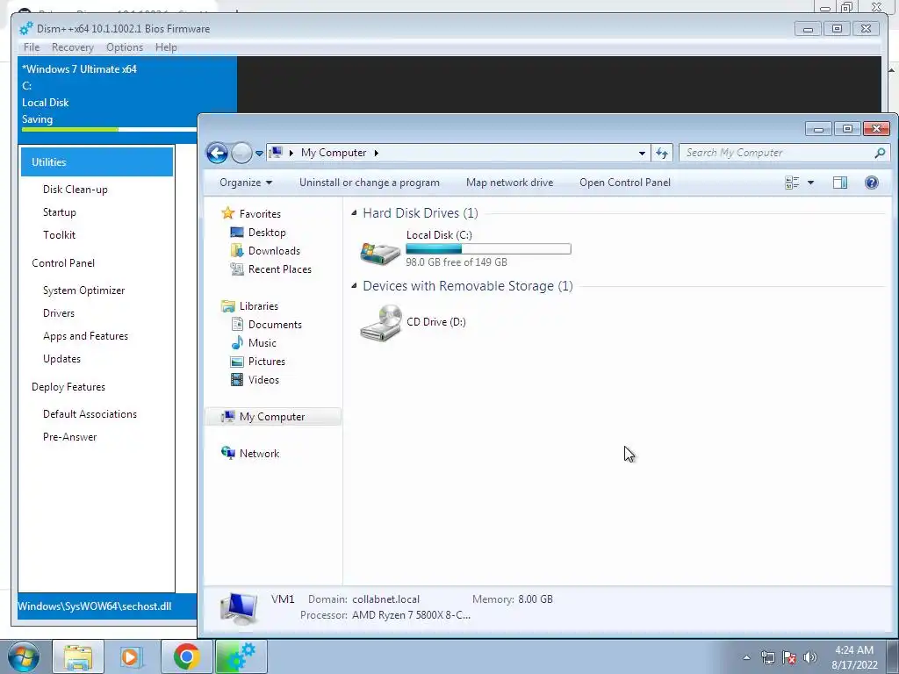Click the Explorer Back arrow button
Image resolution: width=899 pixels, height=674 pixels.
(218, 153)
